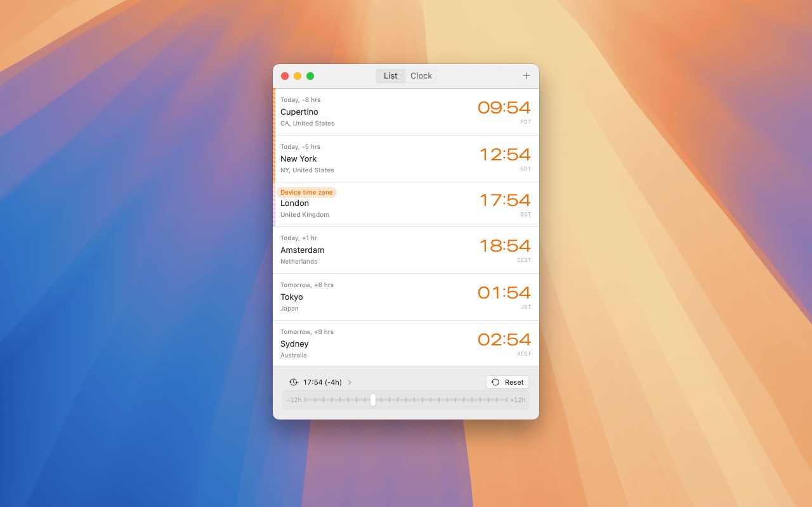Click the 01:54 JST time
812x507 pixels.
point(504,293)
